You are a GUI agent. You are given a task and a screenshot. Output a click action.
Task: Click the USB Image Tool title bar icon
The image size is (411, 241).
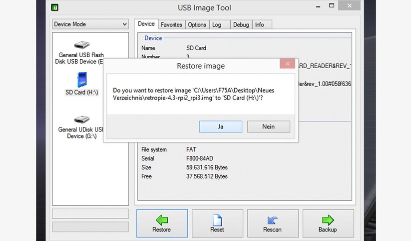pyautogui.click(x=55, y=7)
